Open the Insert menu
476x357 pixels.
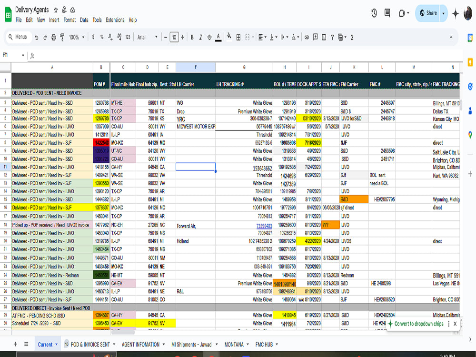pos(54,20)
